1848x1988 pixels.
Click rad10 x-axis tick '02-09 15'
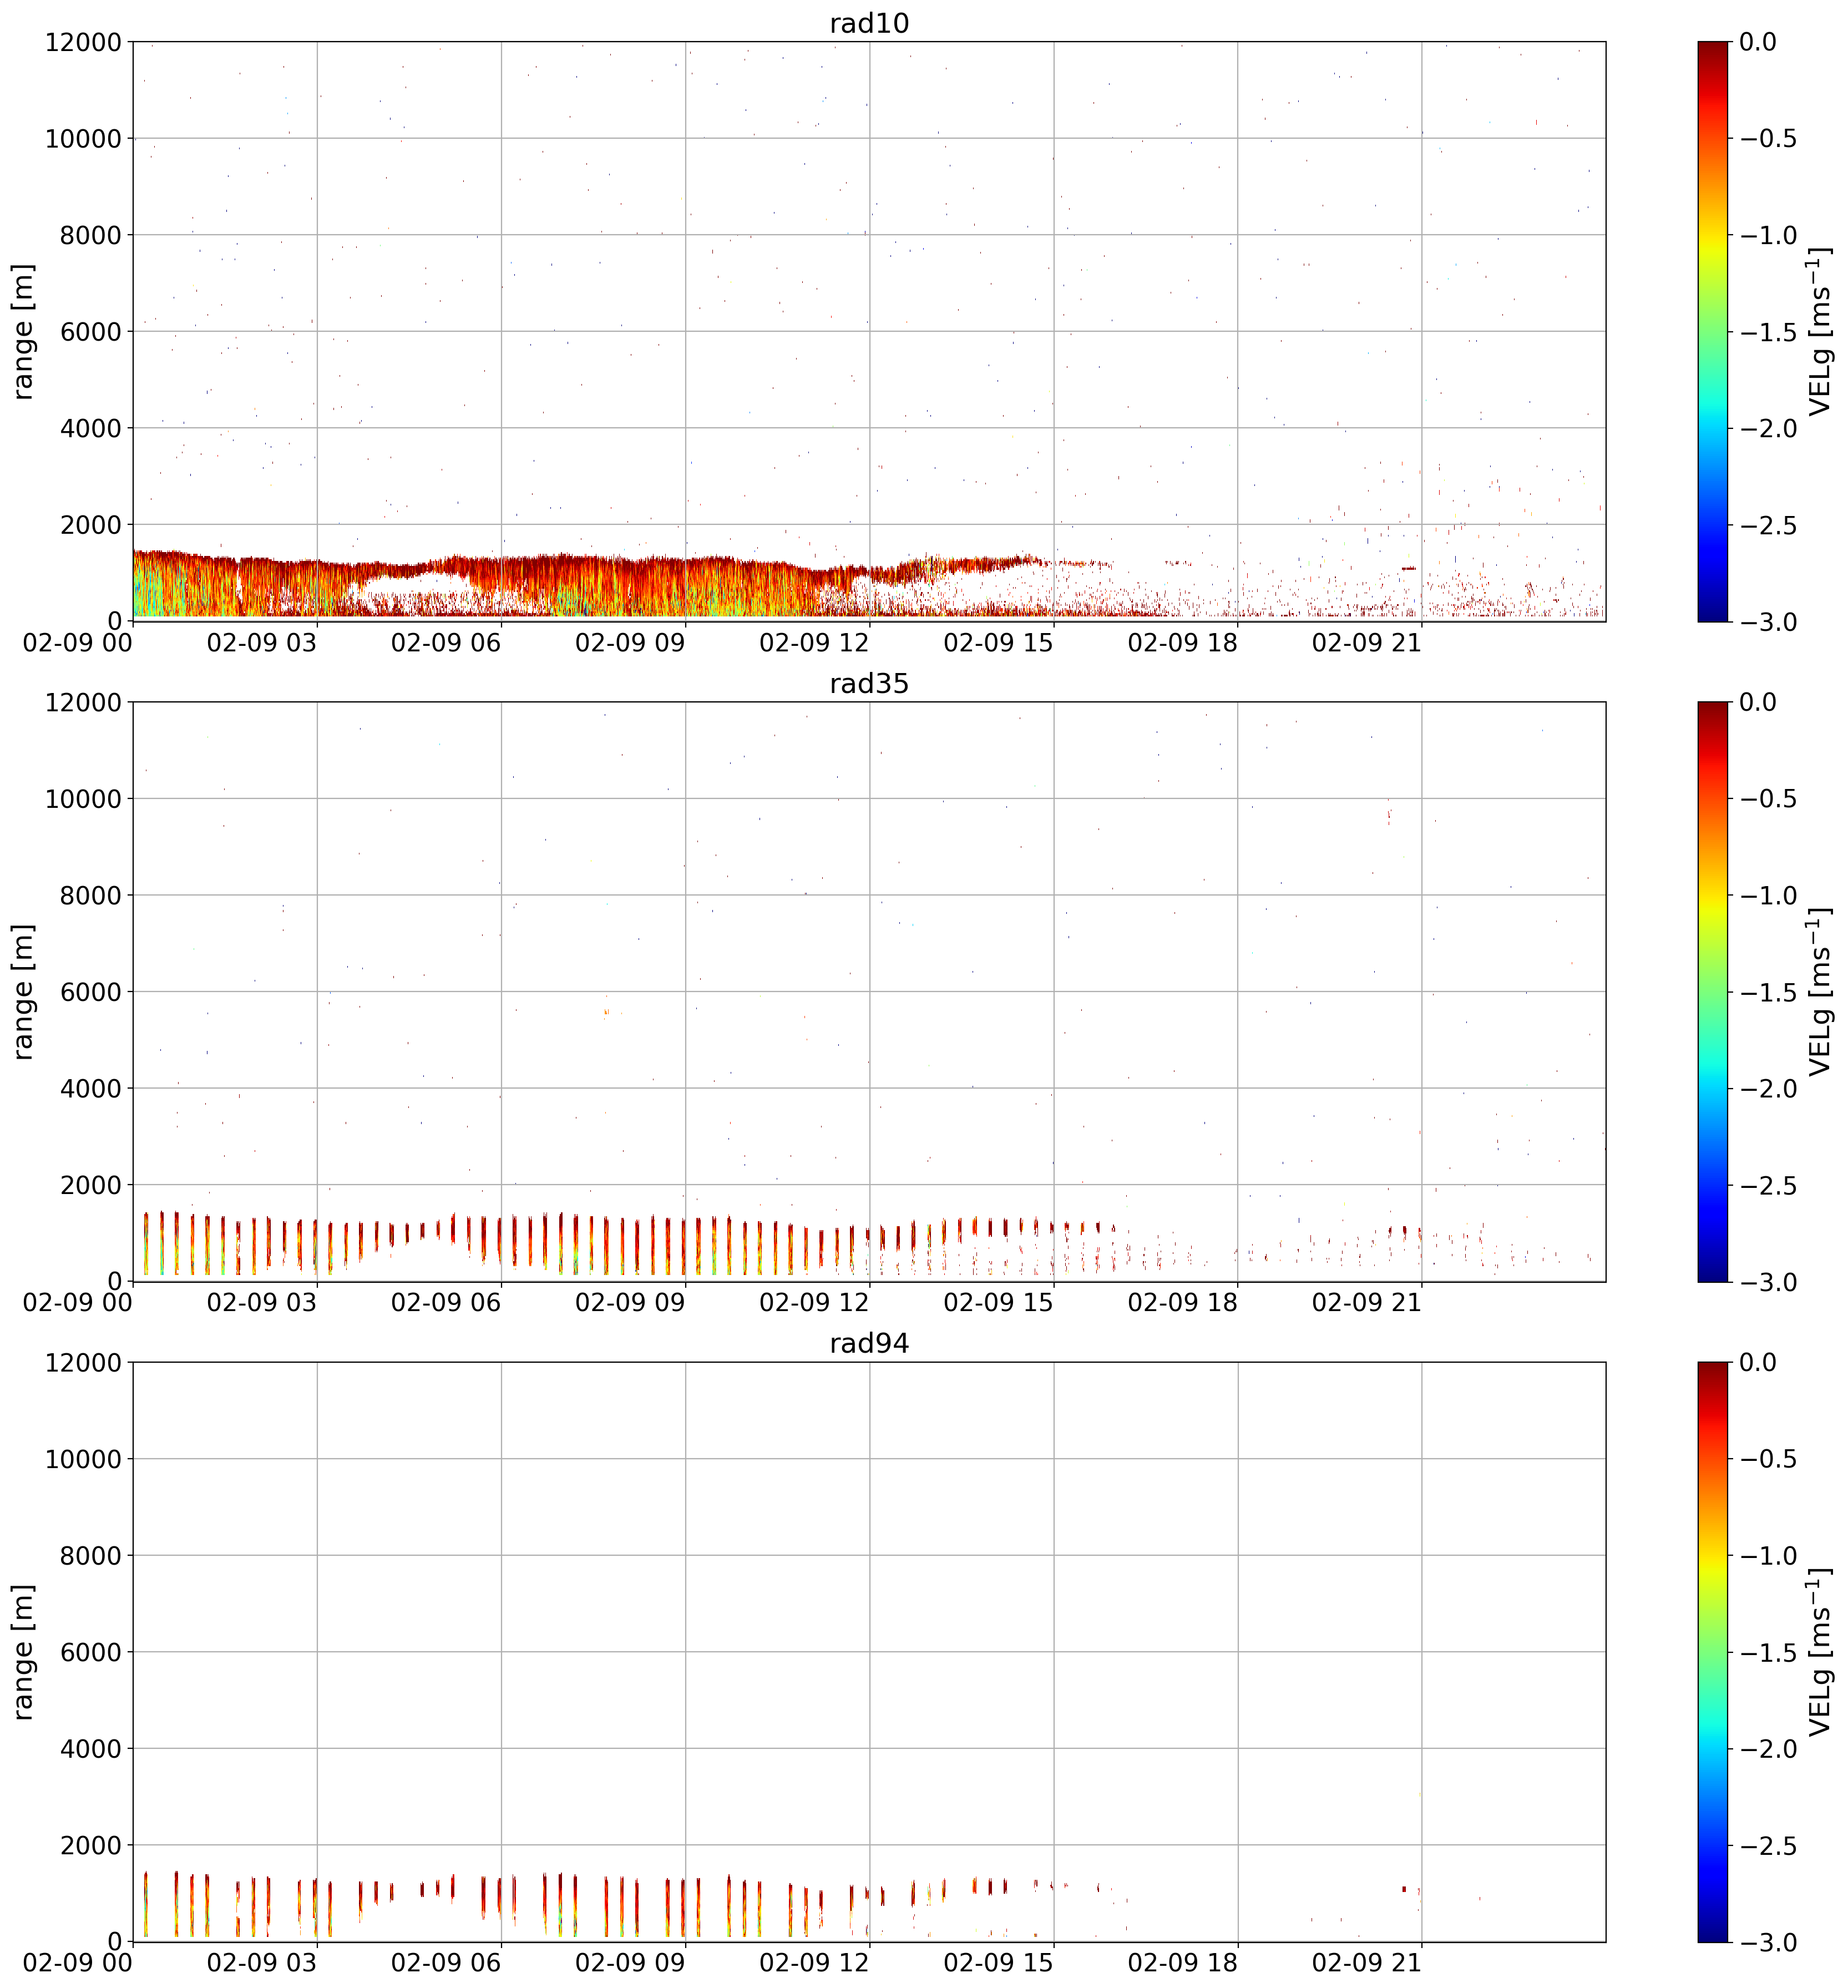pos(998,643)
